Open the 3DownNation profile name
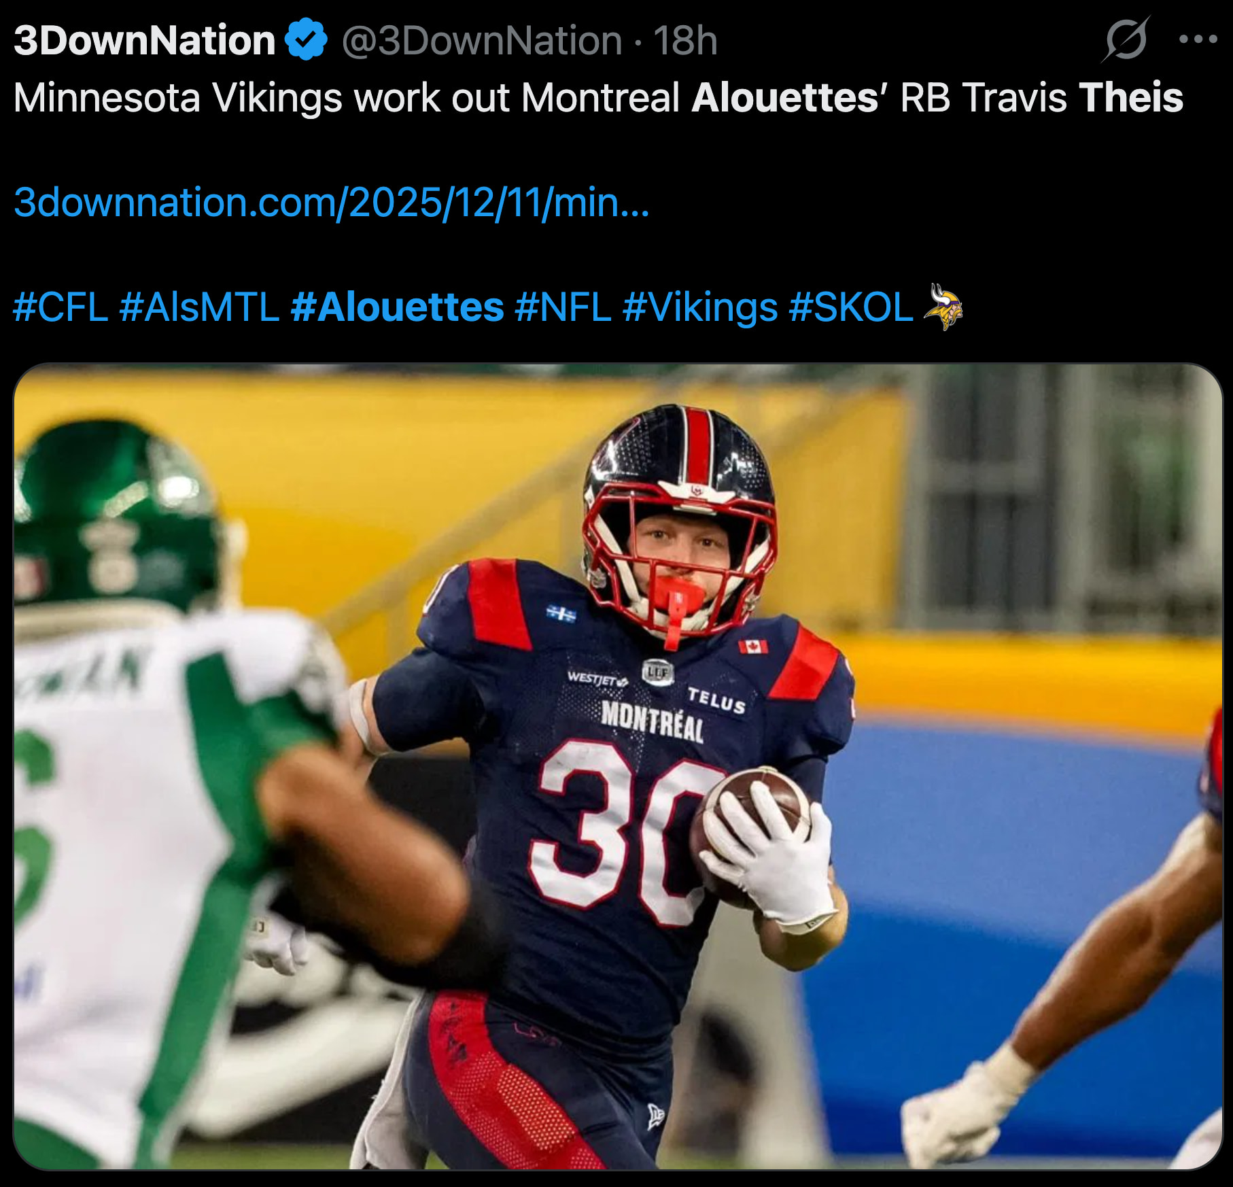Viewport: 1233px width, 1187px height. 144,40
